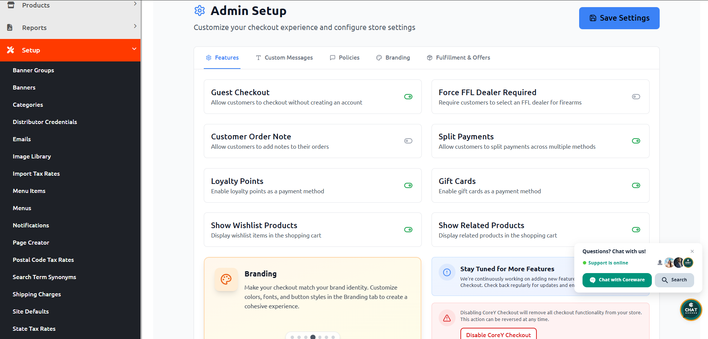The image size is (708, 339).
Task: Click the round CHAT widget icon
Action: point(691,310)
